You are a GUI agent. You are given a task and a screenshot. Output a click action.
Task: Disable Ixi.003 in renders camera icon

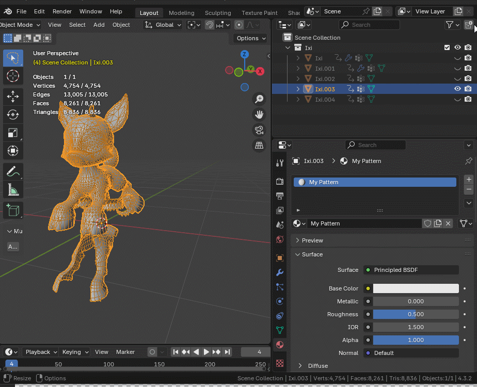(x=468, y=89)
